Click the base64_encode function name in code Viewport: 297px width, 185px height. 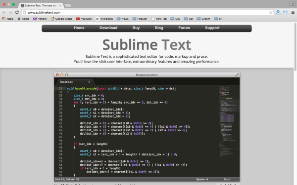[x=86, y=88]
